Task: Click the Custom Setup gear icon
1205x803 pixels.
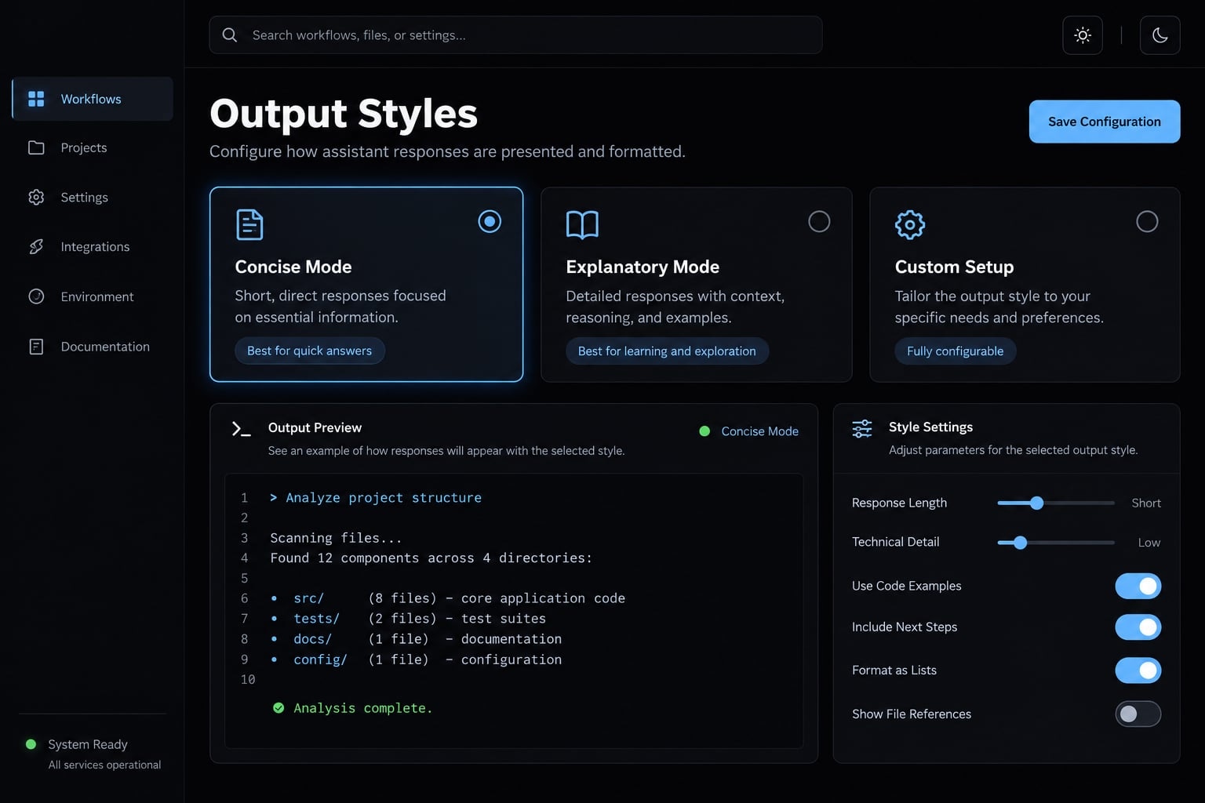Action: pyautogui.click(x=910, y=224)
